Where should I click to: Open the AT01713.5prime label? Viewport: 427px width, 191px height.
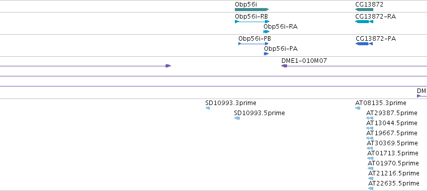pyautogui.click(x=393, y=153)
